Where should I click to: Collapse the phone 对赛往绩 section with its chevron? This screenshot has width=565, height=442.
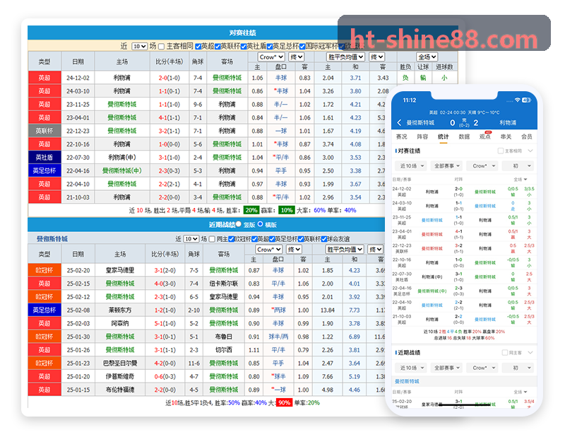530,151
